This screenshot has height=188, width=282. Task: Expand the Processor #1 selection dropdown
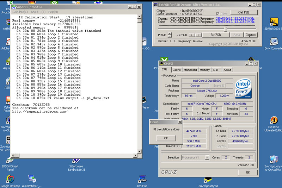[207, 157]
